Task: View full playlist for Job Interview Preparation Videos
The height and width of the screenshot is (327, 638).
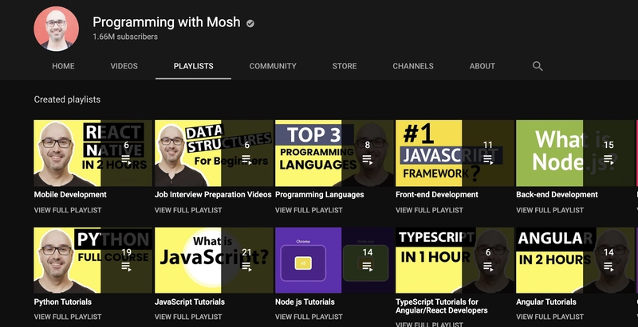Action: (x=188, y=210)
